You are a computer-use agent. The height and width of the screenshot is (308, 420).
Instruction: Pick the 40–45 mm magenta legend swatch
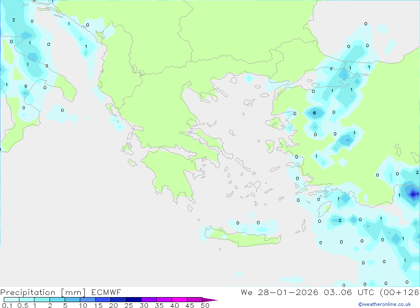pos(179,300)
